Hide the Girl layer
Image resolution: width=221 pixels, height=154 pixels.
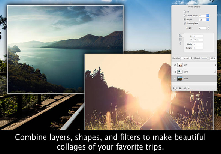[175, 65]
